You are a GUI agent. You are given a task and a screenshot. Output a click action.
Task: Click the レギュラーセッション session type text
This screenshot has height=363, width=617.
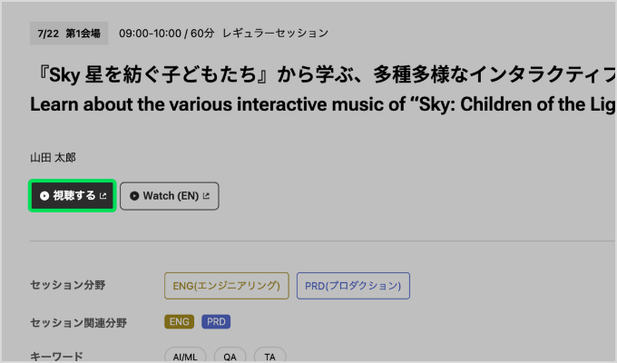click(276, 34)
